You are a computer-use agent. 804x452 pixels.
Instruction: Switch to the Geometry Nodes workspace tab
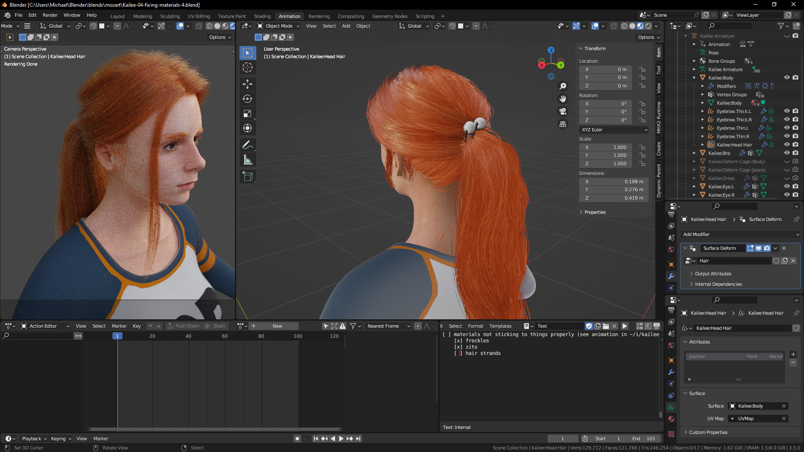[389, 16]
